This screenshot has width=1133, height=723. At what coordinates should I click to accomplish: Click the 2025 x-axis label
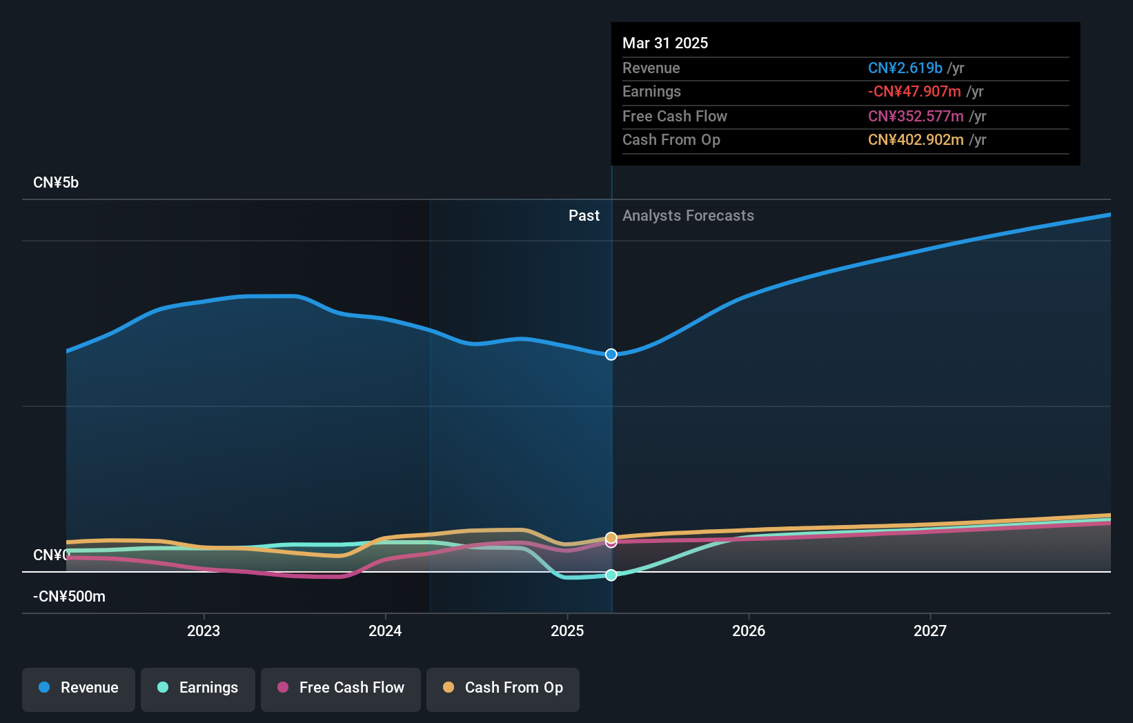(x=567, y=631)
